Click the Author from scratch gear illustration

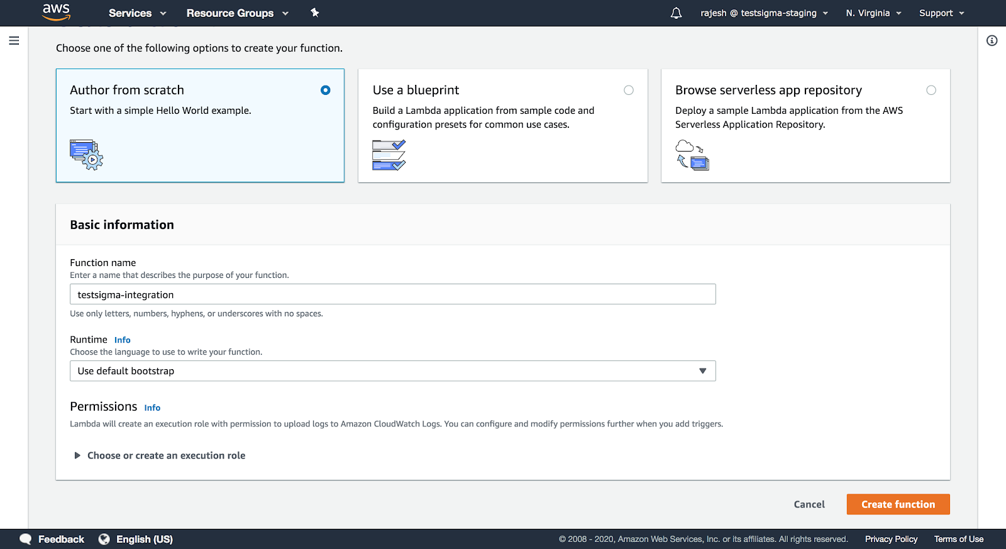pos(86,155)
